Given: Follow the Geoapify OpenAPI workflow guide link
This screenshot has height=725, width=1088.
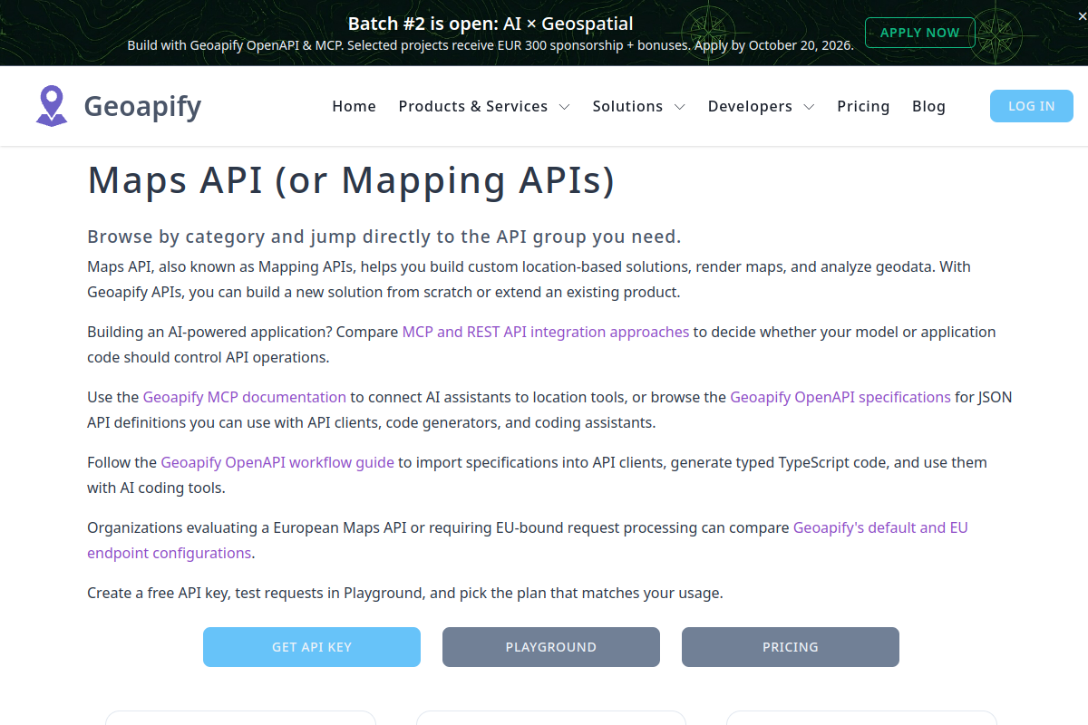Looking at the screenshot, I should tap(277, 462).
